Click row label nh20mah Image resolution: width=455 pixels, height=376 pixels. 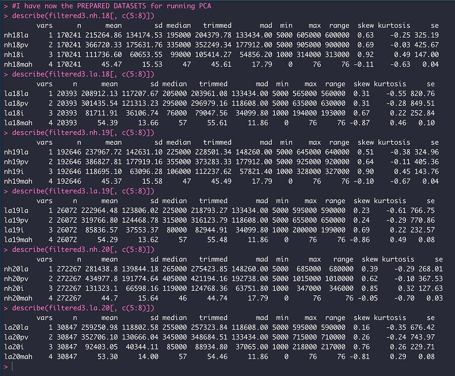(x=18, y=298)
